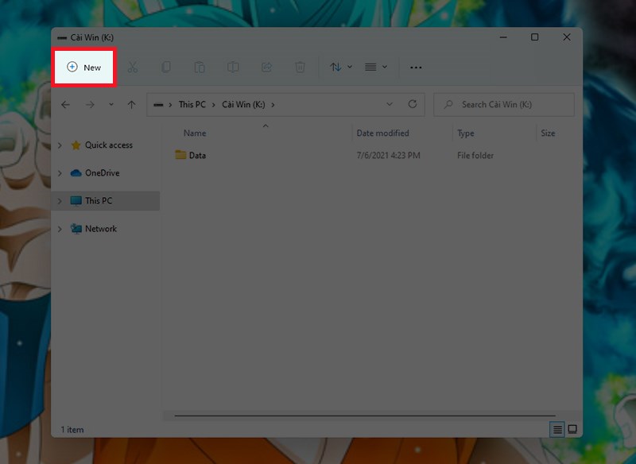
Task: Click the Delete trash icon
Action: point(300,68)
